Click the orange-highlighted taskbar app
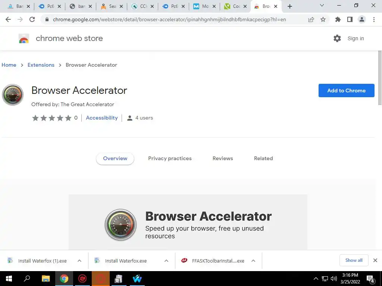Image resolution: width=382 pixels, height=286 pixels. [x=101, y=279]
